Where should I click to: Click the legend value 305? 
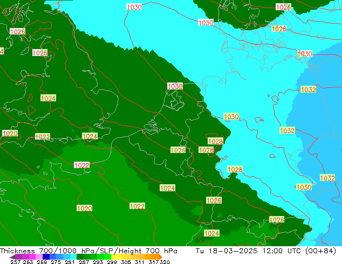pyautogui.click(x=126, y=262)
